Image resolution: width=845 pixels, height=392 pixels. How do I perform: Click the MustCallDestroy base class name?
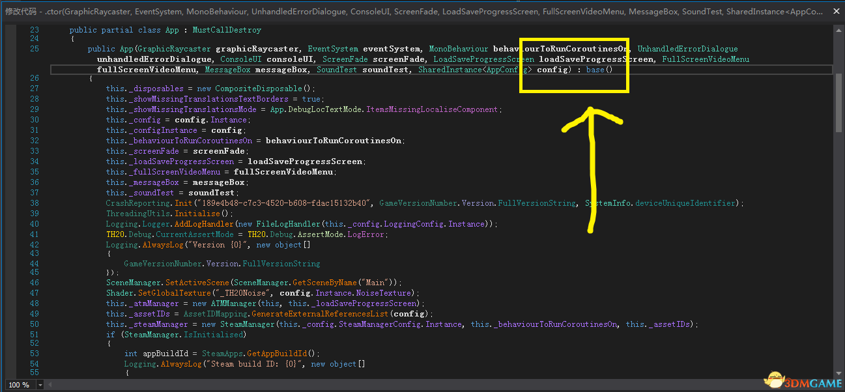(x=227, y=31)
